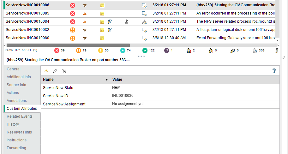Viewport: 288px width, 154px height.
Task: Filter by Unknown severity count 1 icon
Action: point(167,50)
